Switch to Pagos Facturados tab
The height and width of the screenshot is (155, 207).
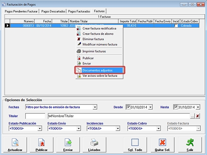[79, 11]
